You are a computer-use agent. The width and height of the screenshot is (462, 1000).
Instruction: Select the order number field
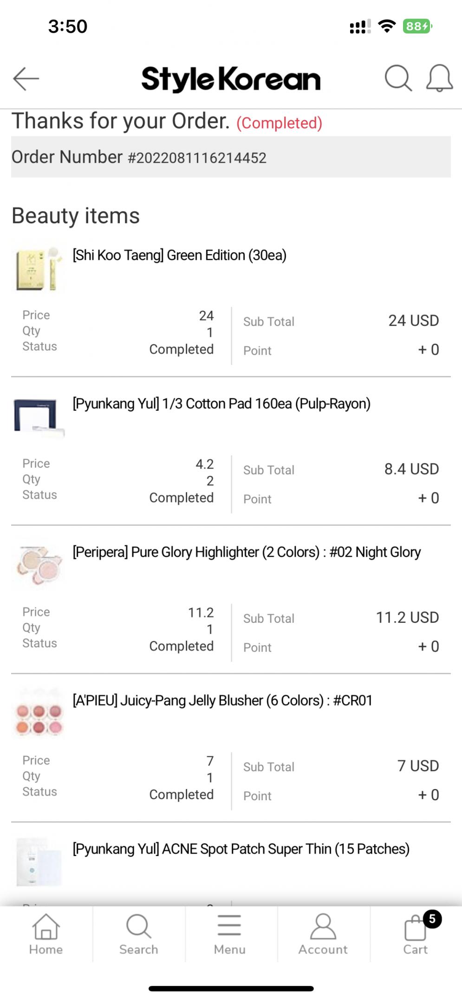tap(231, 157)
